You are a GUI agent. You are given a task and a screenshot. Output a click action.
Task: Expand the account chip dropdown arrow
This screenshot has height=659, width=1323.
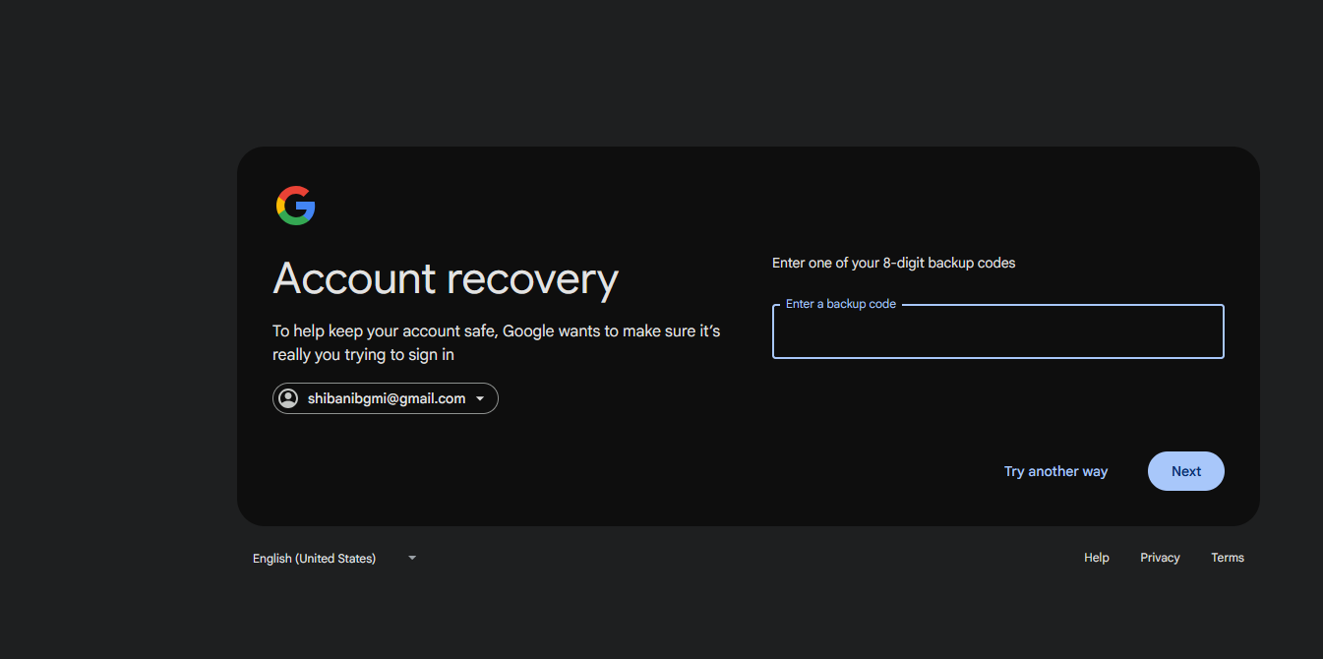480,398
